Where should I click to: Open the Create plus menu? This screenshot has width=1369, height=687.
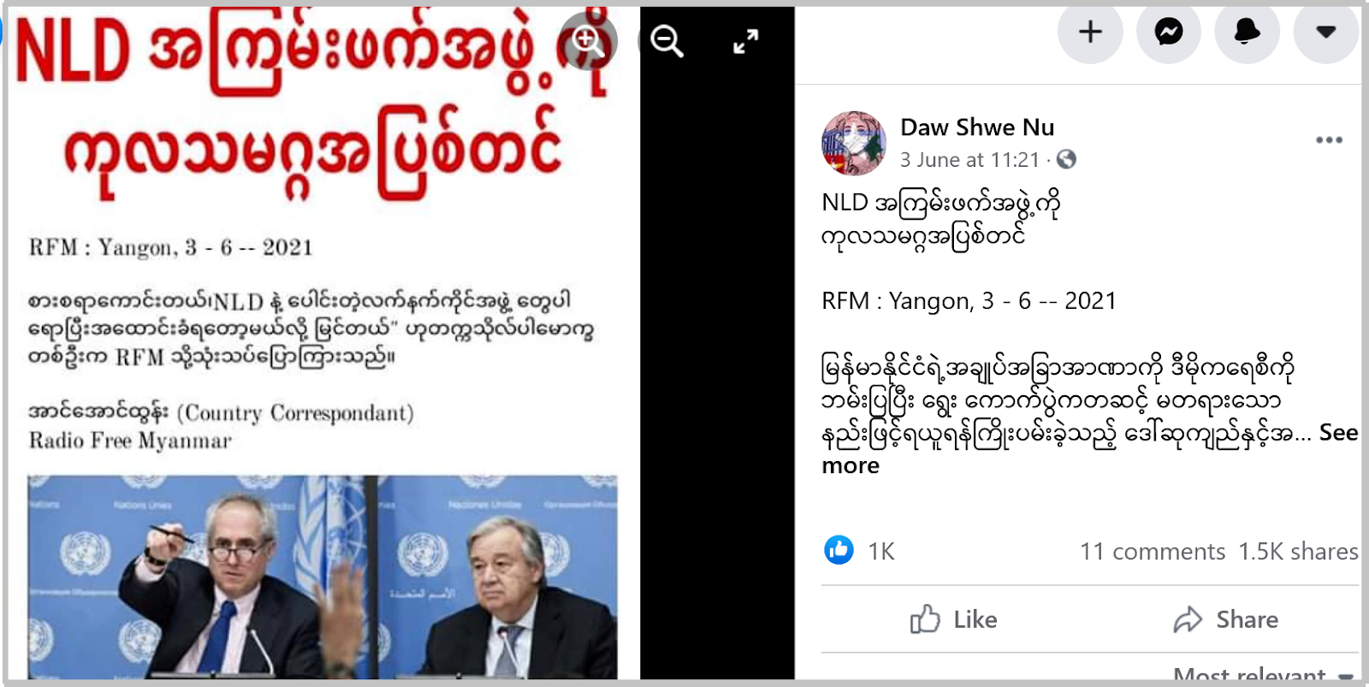(x=1090, y=32)
